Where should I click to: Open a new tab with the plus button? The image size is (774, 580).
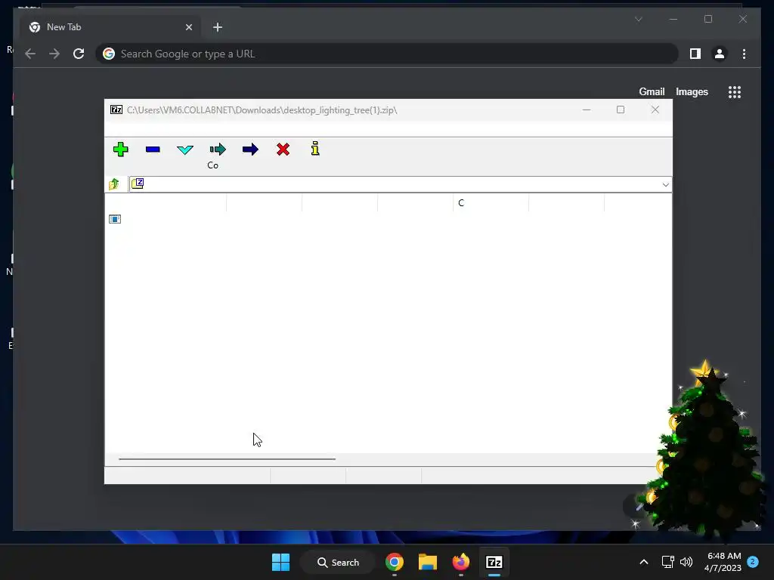point(218,27)
